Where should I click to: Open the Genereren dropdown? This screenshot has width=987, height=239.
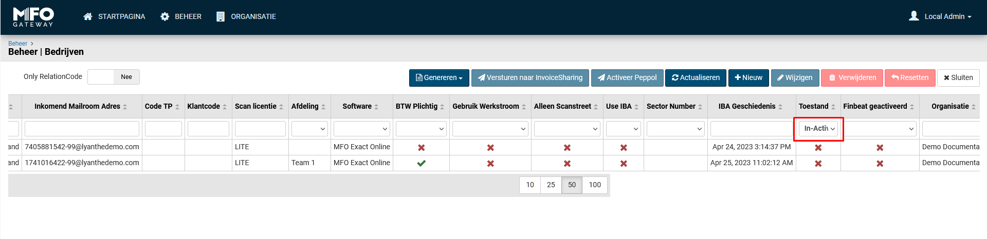pos(439,77)
